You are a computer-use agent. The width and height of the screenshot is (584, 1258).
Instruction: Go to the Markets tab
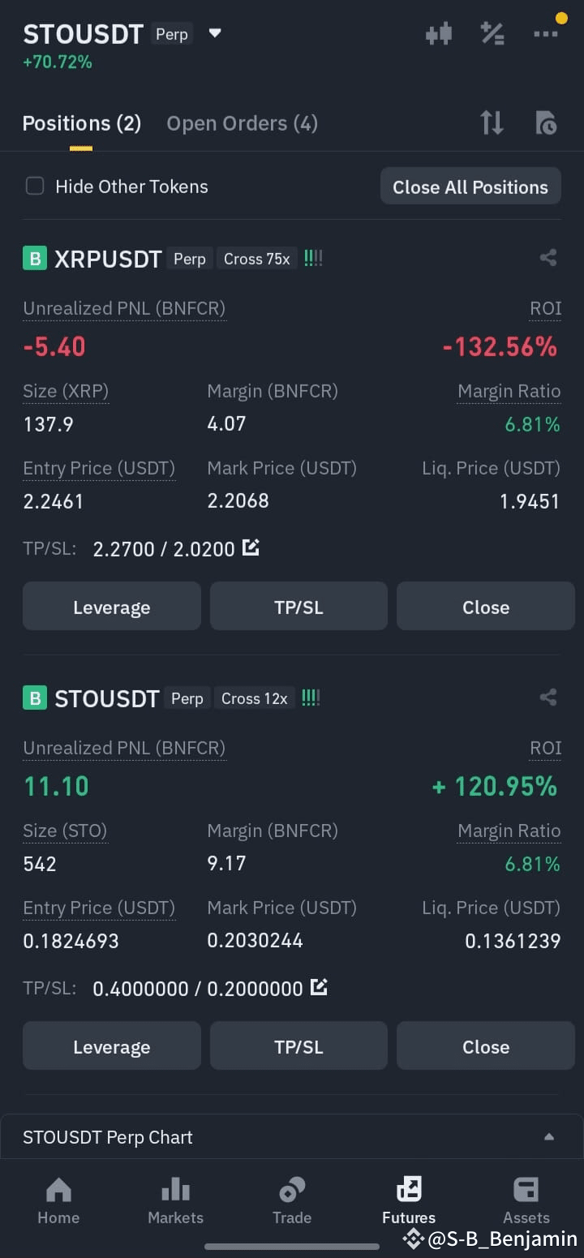[x=175, y=1201]
